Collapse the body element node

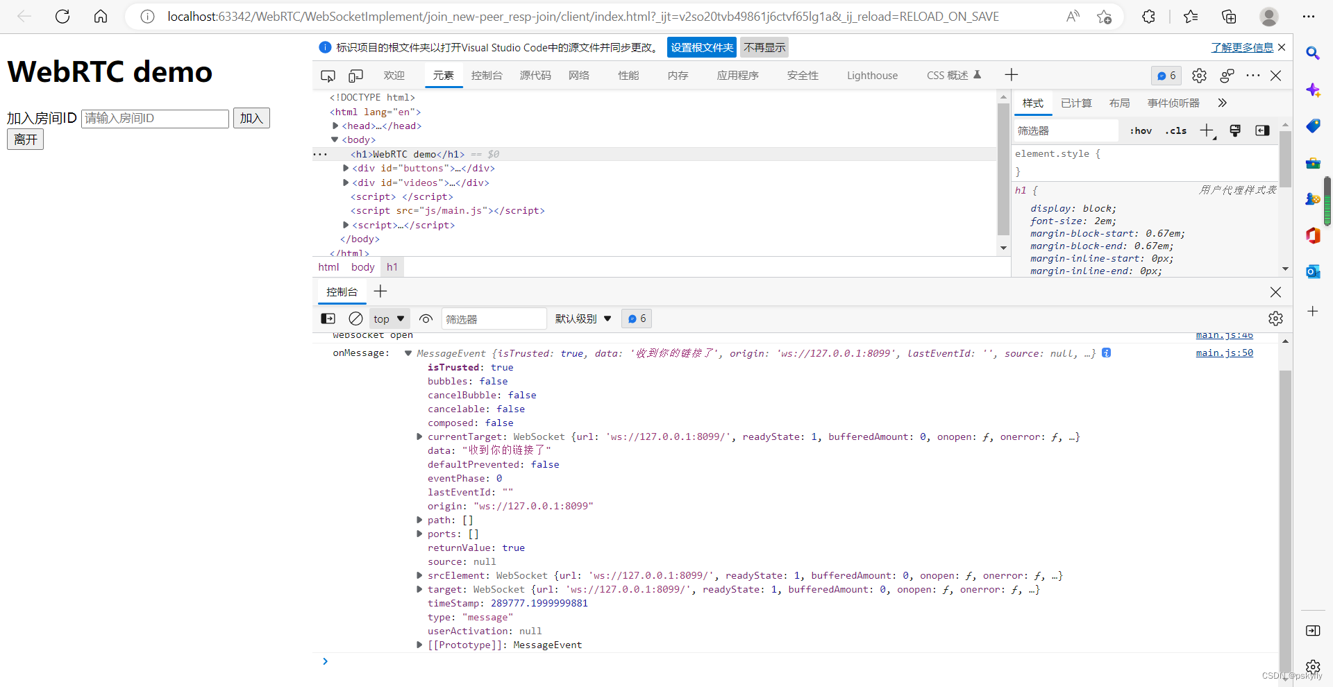pyautogui.click(x=335, y=139)
